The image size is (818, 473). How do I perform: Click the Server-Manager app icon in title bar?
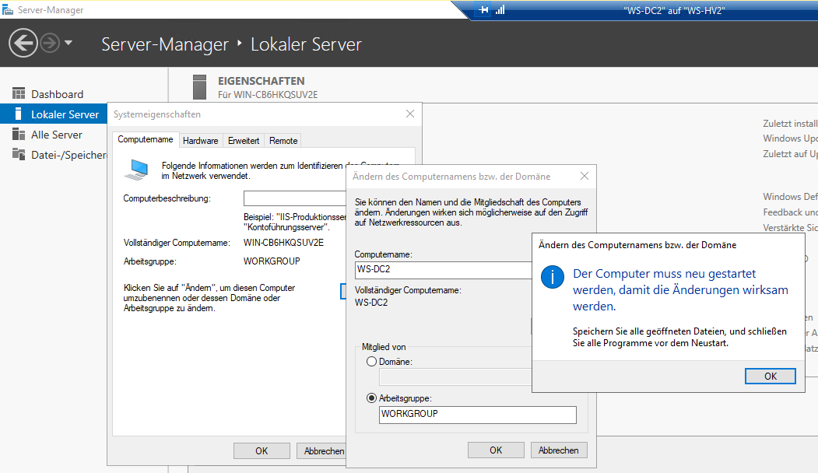(7, 9)
